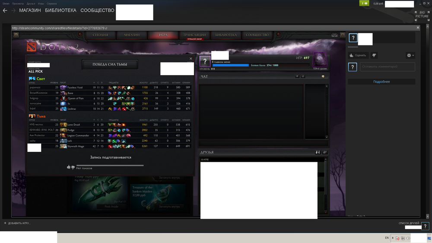Close the screenshot viewer overlay

click(417, 28)
